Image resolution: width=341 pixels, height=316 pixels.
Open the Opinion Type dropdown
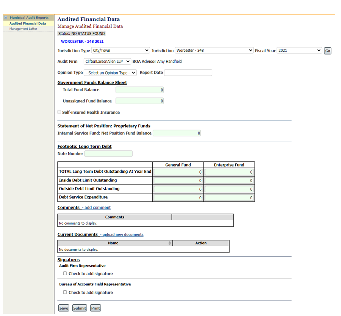(110, 73)
